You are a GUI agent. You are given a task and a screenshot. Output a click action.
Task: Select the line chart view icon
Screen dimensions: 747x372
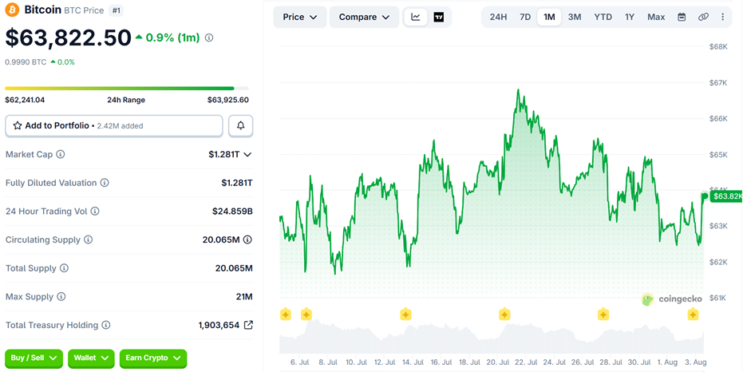(x=416, y=17)
